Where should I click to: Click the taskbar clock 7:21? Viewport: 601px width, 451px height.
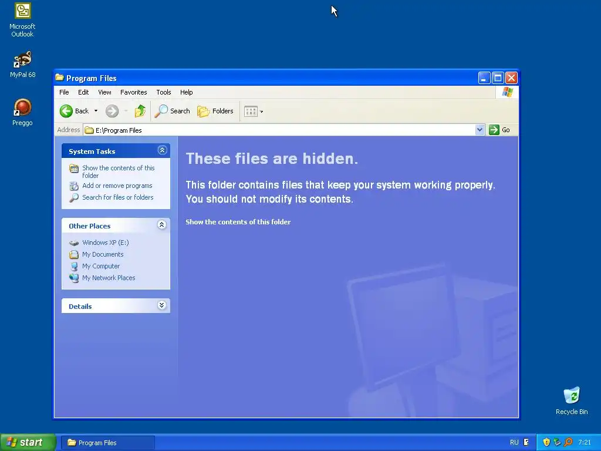coord(584,442)
